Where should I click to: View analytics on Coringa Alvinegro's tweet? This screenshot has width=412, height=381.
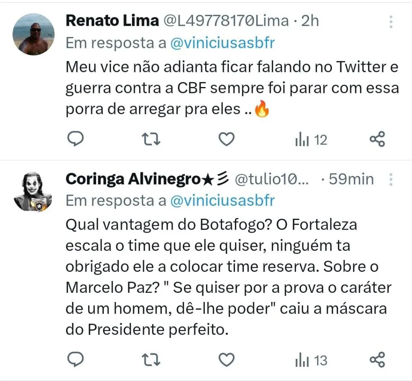(311, 360)
